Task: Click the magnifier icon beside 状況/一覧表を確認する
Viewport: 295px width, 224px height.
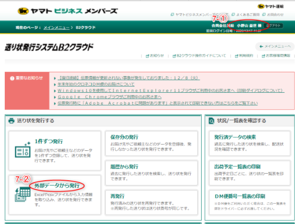Action: click(212, 121)
